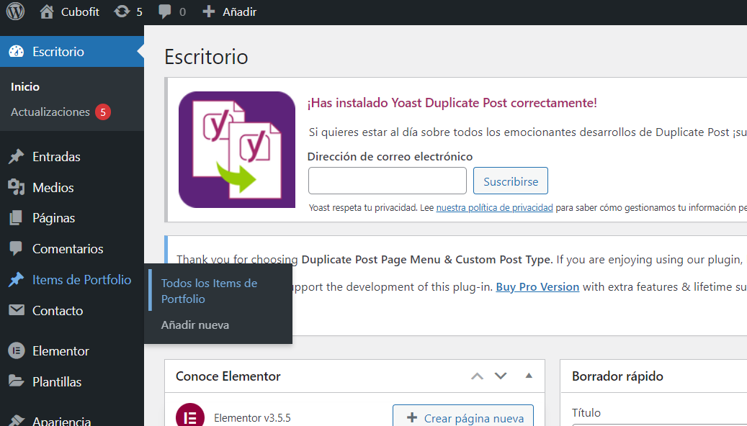Click the email address input field

pyautogui.click(x=388, y=181)
